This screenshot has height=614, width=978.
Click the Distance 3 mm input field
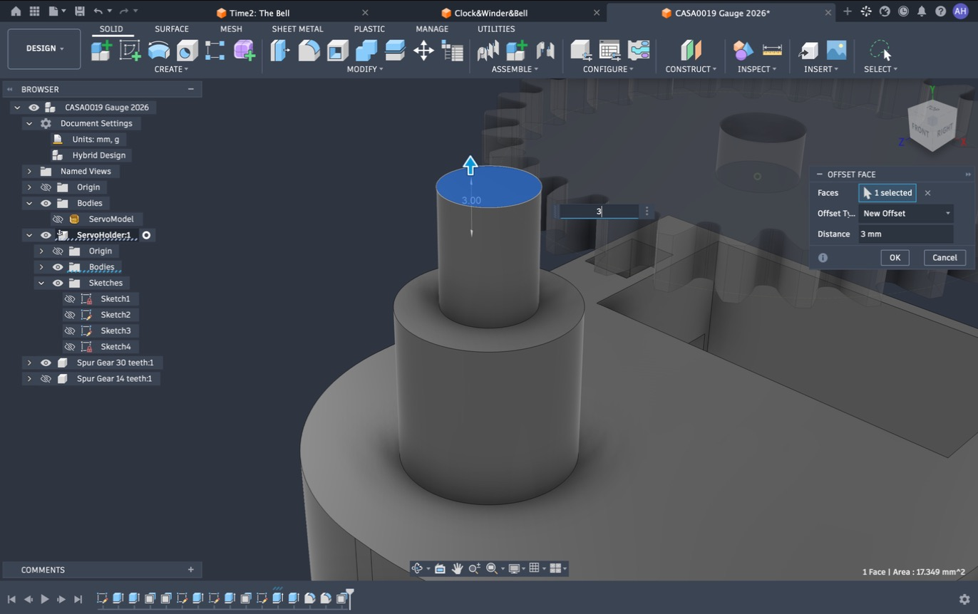906,234
